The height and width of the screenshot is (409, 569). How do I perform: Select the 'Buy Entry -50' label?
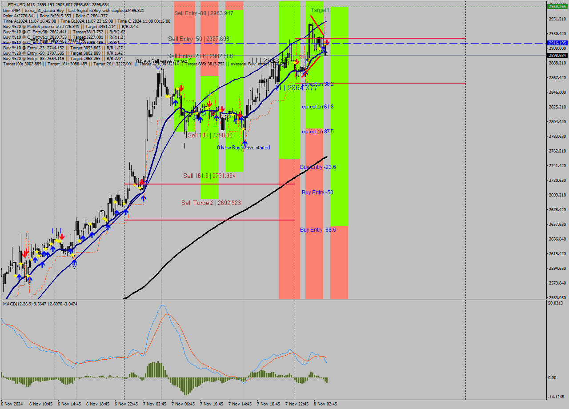[317, 192]
